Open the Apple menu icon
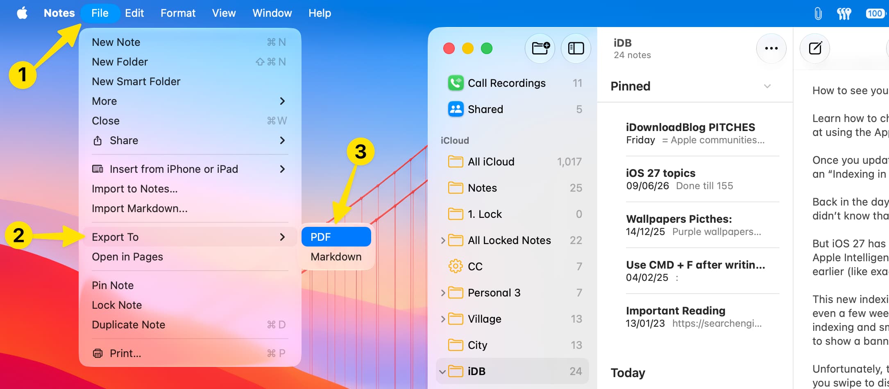 [x=22, y=13]
